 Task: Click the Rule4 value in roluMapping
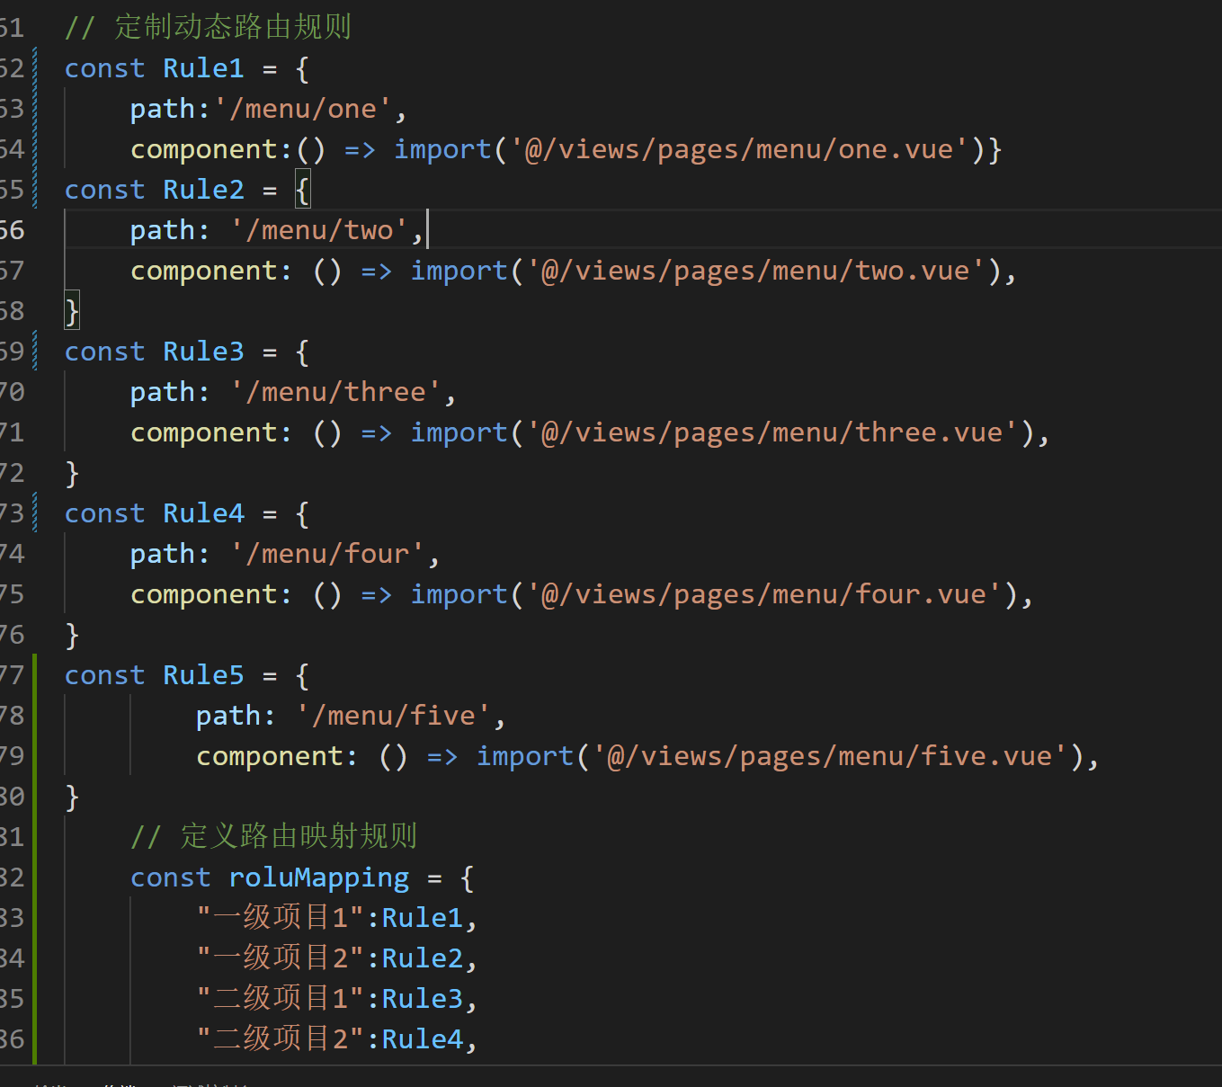tap(423, 1039)
